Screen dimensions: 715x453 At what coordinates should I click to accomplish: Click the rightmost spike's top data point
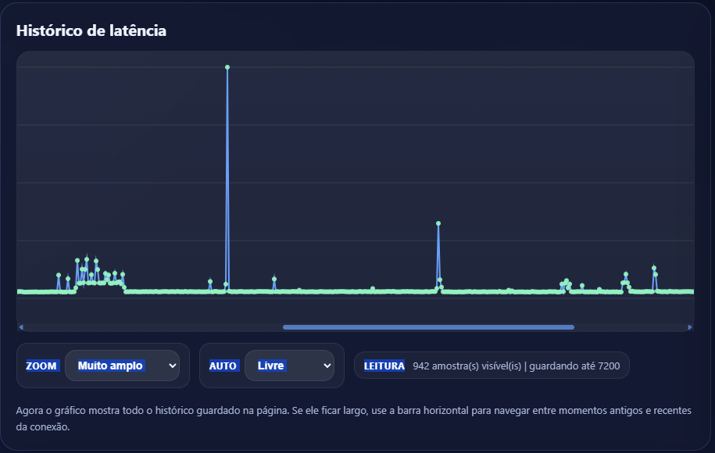tap(654, 268)
